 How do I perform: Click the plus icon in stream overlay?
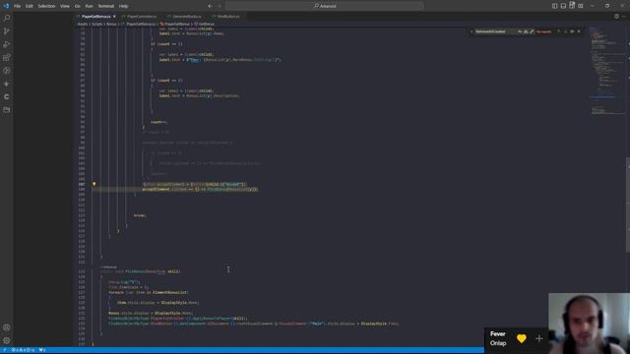[x=538, y=338]
